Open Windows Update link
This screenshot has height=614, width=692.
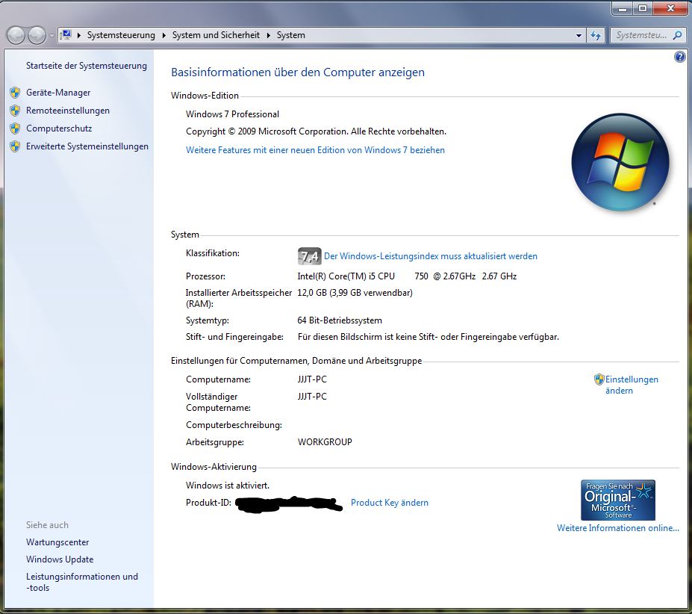tap(60, 559)
